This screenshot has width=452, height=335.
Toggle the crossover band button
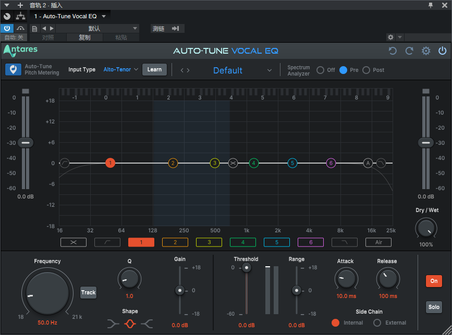(x=74, y=242)
